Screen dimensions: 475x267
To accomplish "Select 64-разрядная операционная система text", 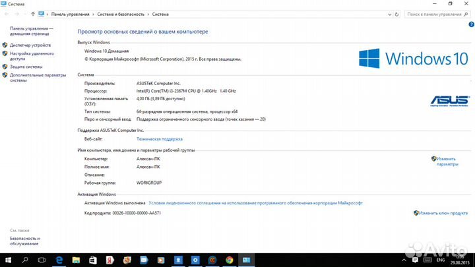I will (187, 111).
